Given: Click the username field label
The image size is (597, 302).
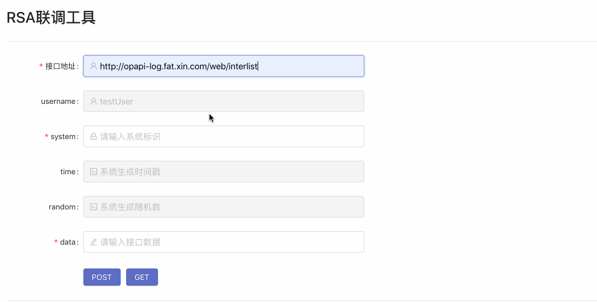Looking at the screenshot, I should coord(58,101).
